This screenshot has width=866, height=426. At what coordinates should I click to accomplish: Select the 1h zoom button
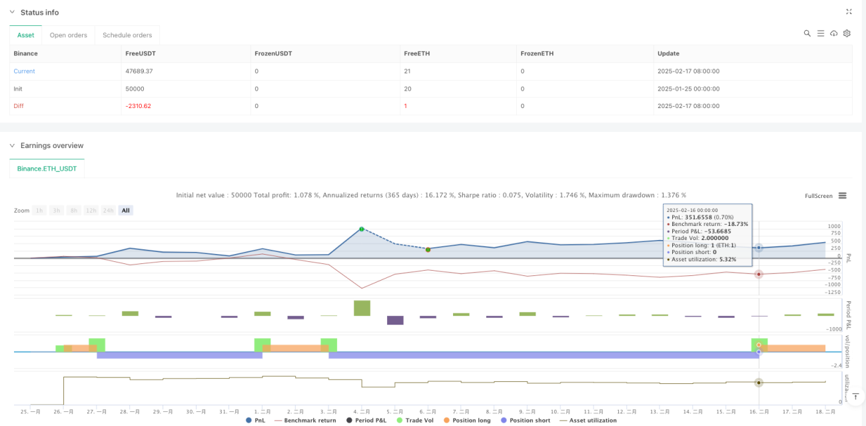40,210
